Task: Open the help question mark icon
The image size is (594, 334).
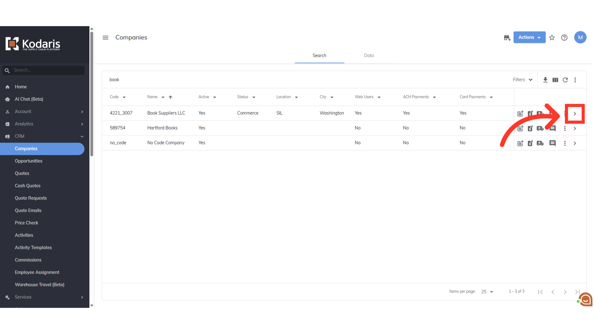Action: click(x=564, y=37)
